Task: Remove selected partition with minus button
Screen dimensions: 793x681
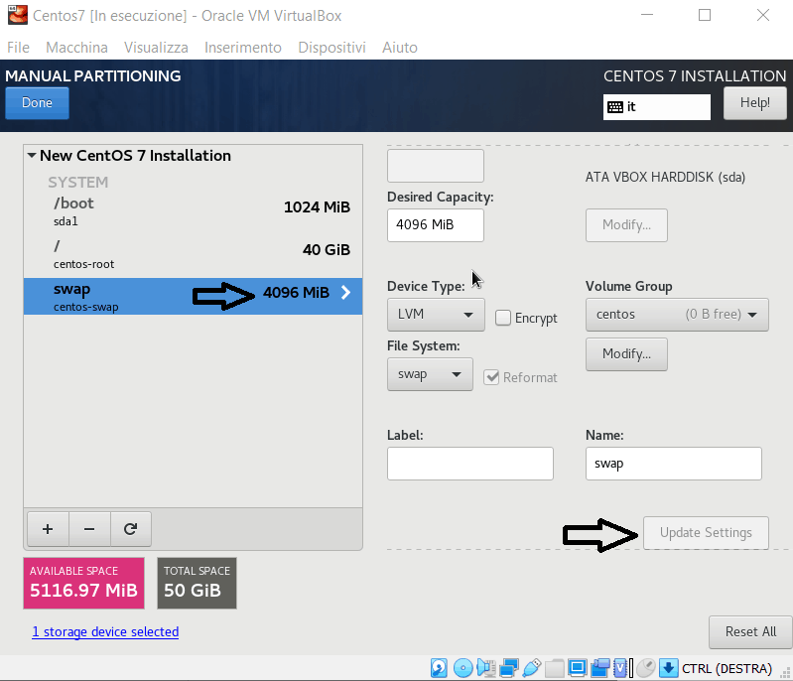Action: (x=89, y=529)
